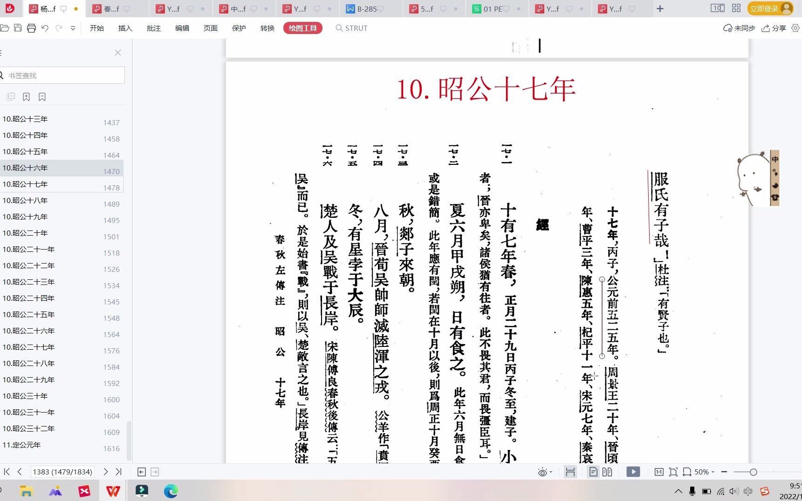The image size is (802, 501).
Task: Select bookmark 10.昭公十五年
Action: 62,152
